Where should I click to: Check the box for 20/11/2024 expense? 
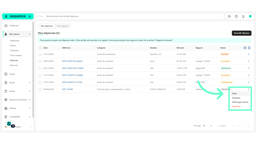[x=40, y=68]
